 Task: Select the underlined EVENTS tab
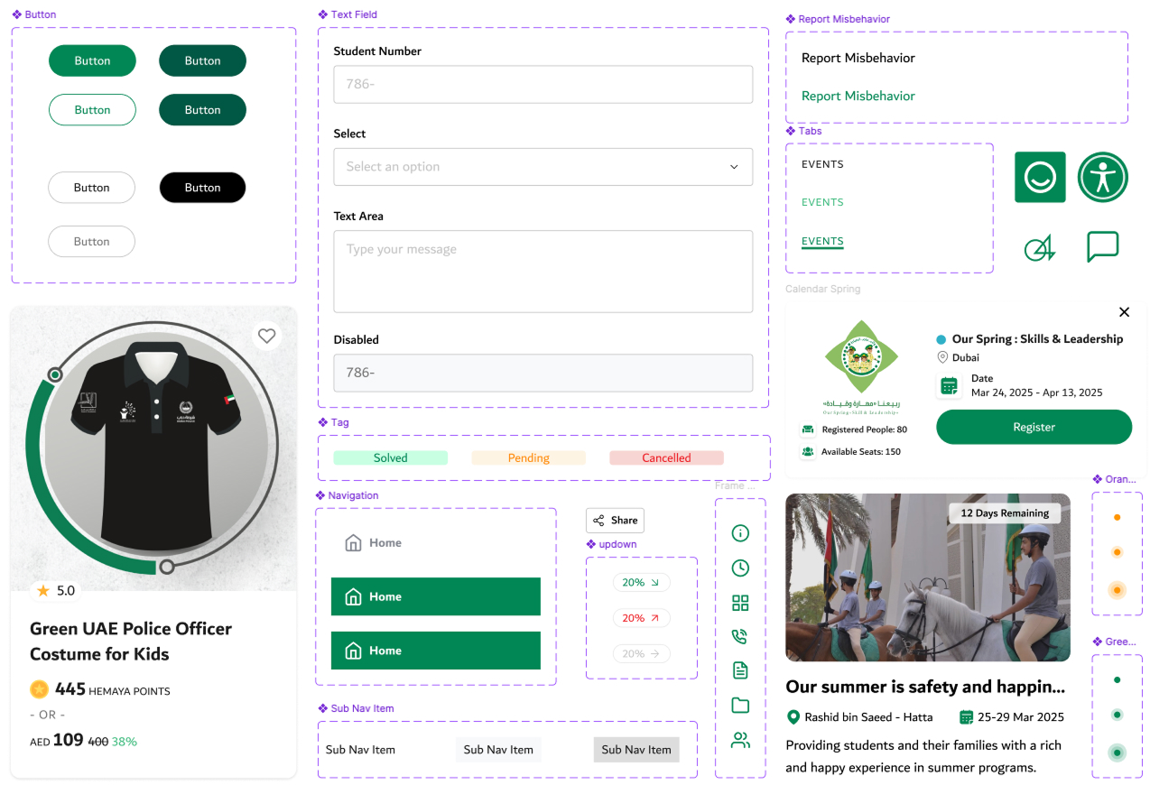(822, 242)
